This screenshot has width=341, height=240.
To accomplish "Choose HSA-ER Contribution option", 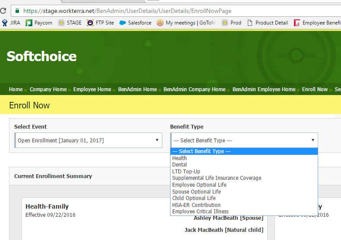I will tap(196, 205).
